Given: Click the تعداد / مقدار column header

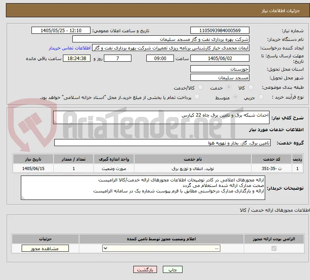Looking at the screenshot, I should tap(74, 159).
